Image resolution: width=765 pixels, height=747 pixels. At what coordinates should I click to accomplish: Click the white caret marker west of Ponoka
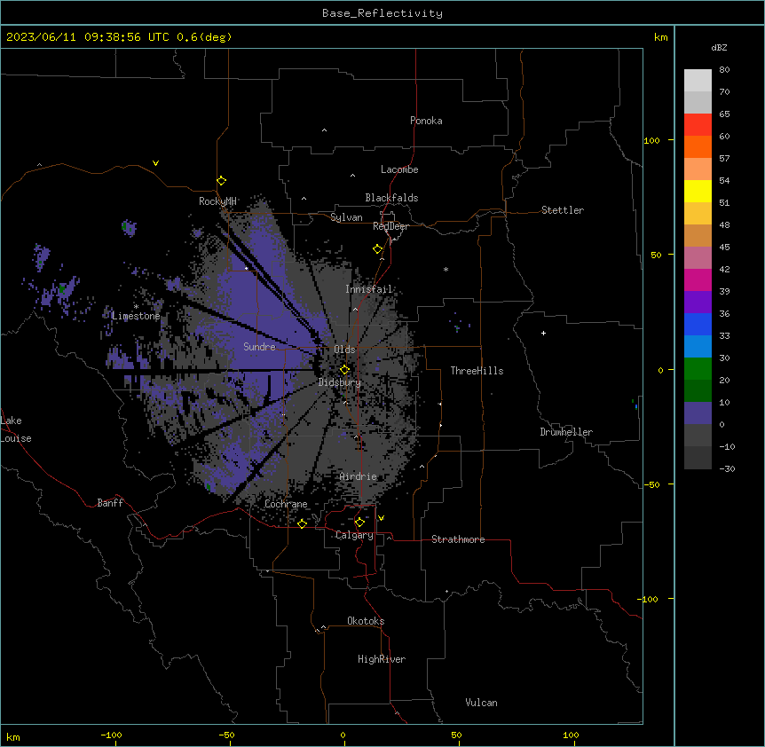(325, 130)
